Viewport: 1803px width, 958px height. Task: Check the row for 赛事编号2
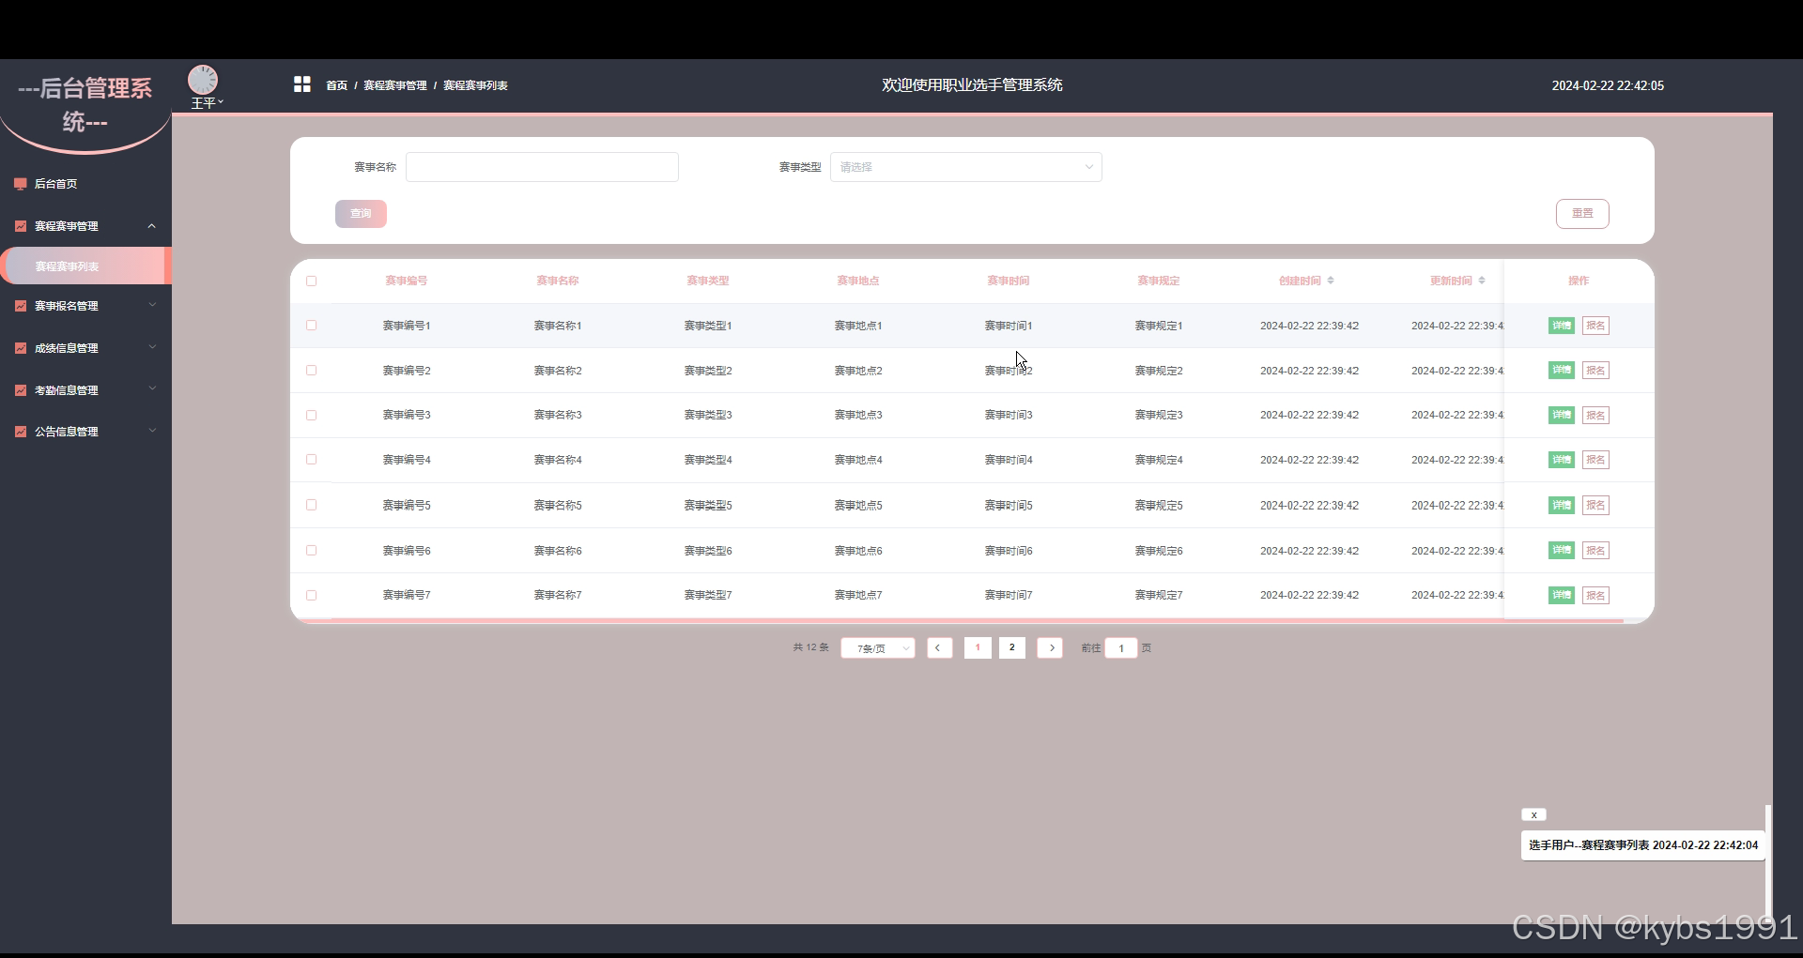[312, 371]
